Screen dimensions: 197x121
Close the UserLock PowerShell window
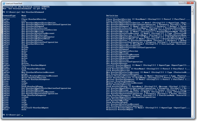pyautogui.click(x=190, y=3)
